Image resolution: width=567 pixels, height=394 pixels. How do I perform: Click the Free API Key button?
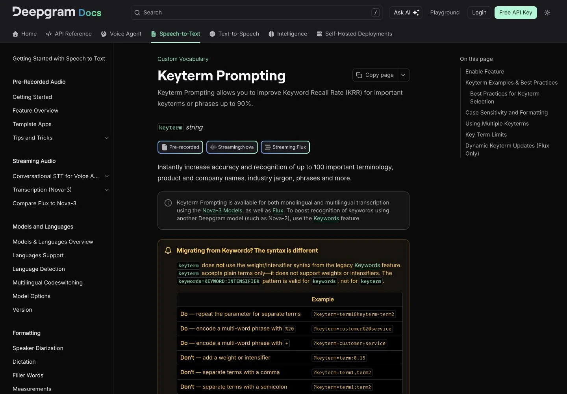coord(516,13)
